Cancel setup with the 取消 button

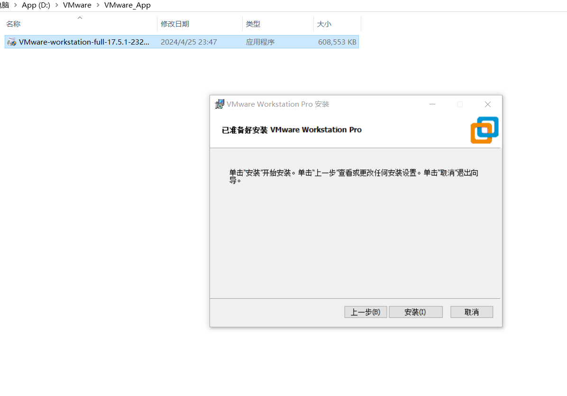pos(472,312)
